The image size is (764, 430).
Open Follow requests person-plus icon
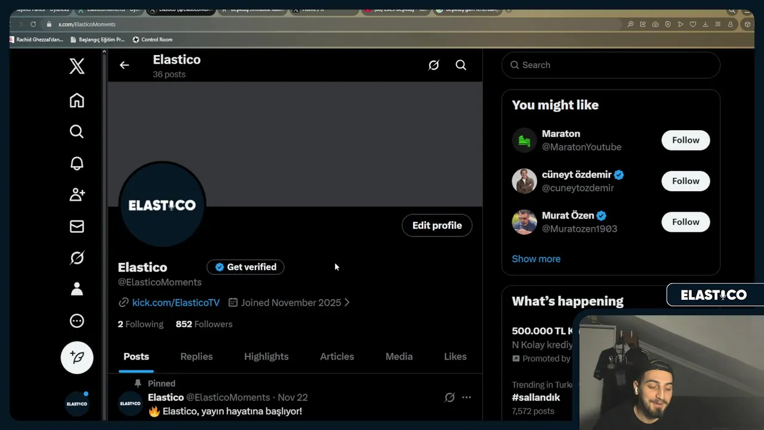pyautogui.click(x=77, y=195)
